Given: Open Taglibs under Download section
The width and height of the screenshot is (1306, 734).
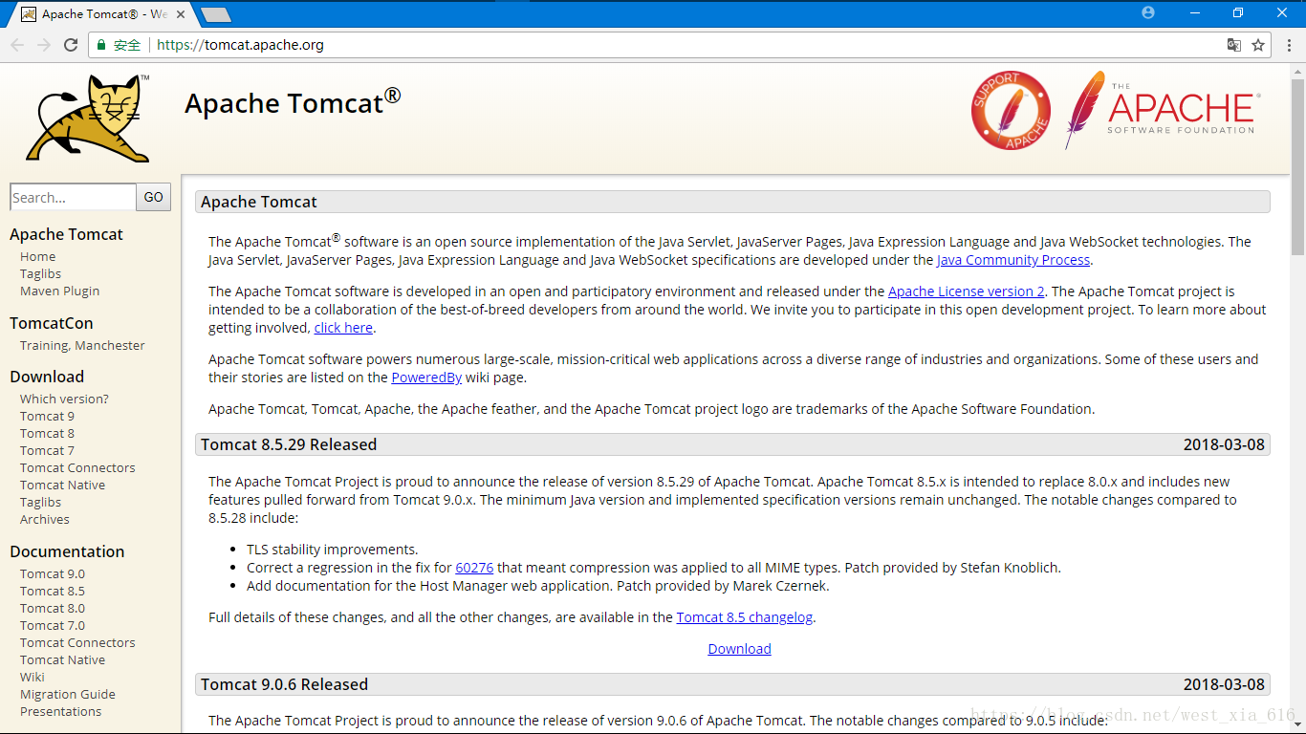Looking at the screenshot, I should click(x=40, y=502).
